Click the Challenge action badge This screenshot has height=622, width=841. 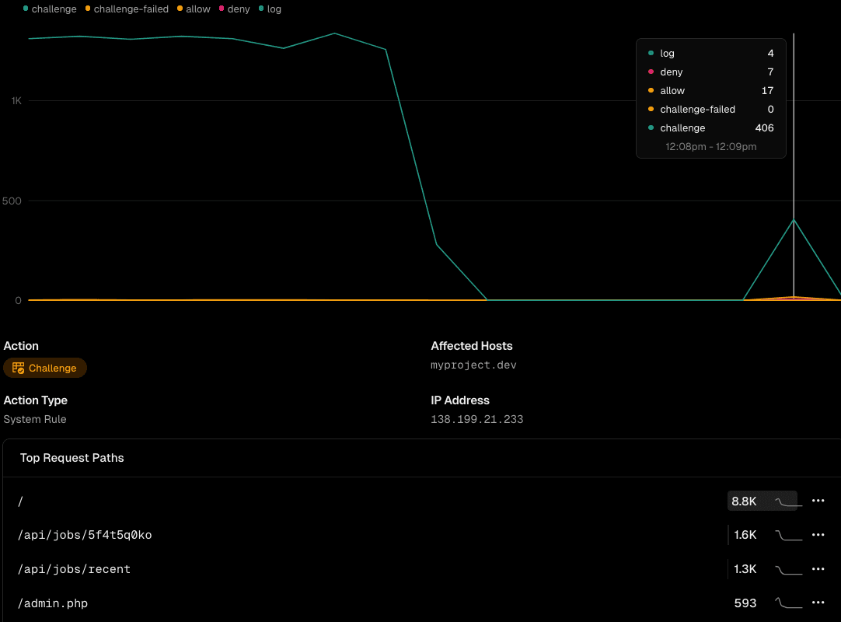(x=45, y=368)
